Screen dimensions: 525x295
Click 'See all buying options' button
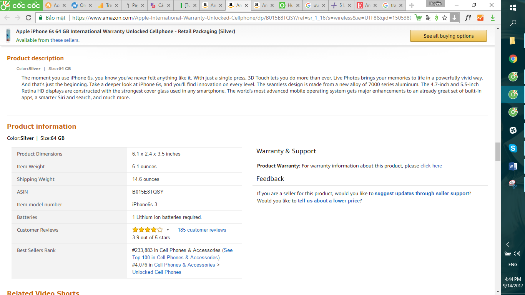449,36
